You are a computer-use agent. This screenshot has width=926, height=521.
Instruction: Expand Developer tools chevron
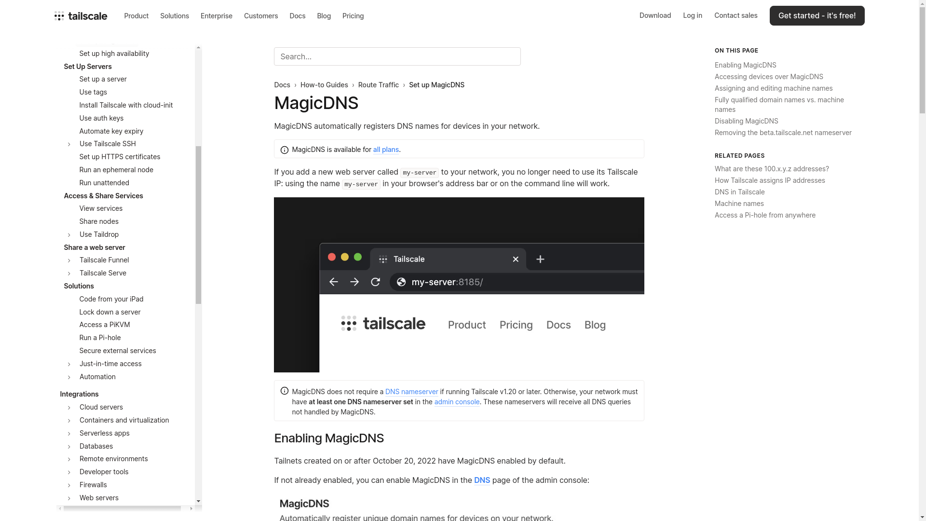(x=69, y=472)
